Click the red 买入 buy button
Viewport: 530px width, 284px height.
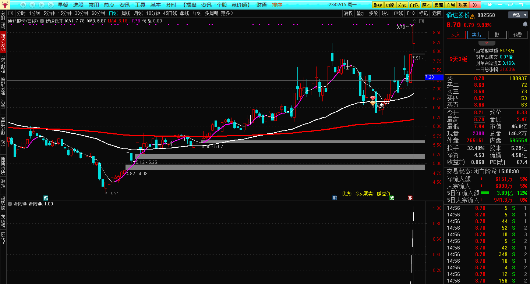456,35
